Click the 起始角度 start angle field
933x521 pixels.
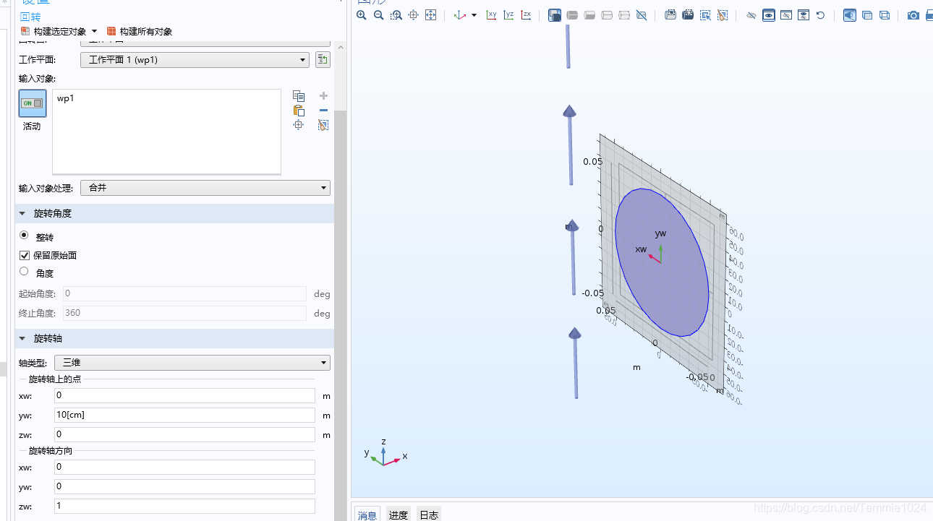tap(184, 293)
